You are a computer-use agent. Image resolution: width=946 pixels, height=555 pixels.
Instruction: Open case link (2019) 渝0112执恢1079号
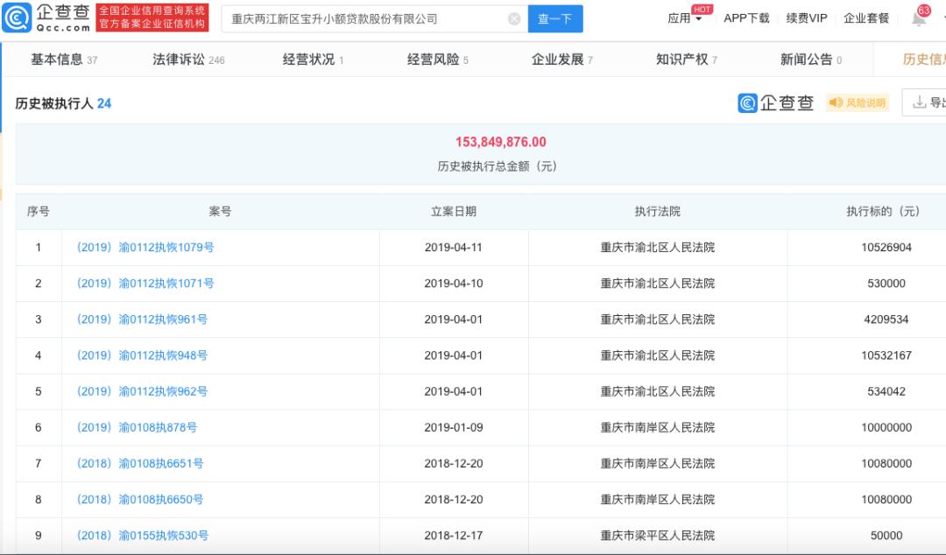tap(147, 247)
